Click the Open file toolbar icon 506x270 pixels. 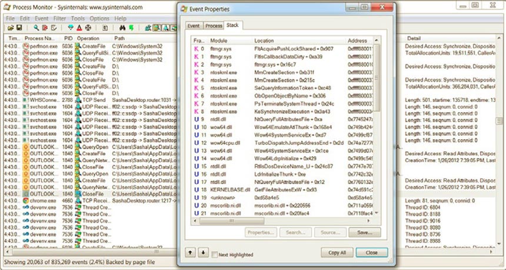click(11, 28)
